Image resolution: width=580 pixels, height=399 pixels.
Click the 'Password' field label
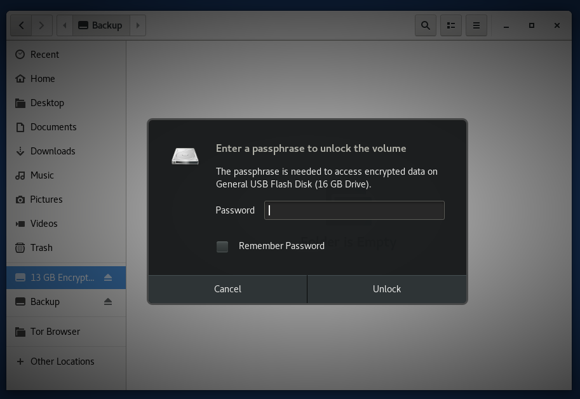click(235, 210)
